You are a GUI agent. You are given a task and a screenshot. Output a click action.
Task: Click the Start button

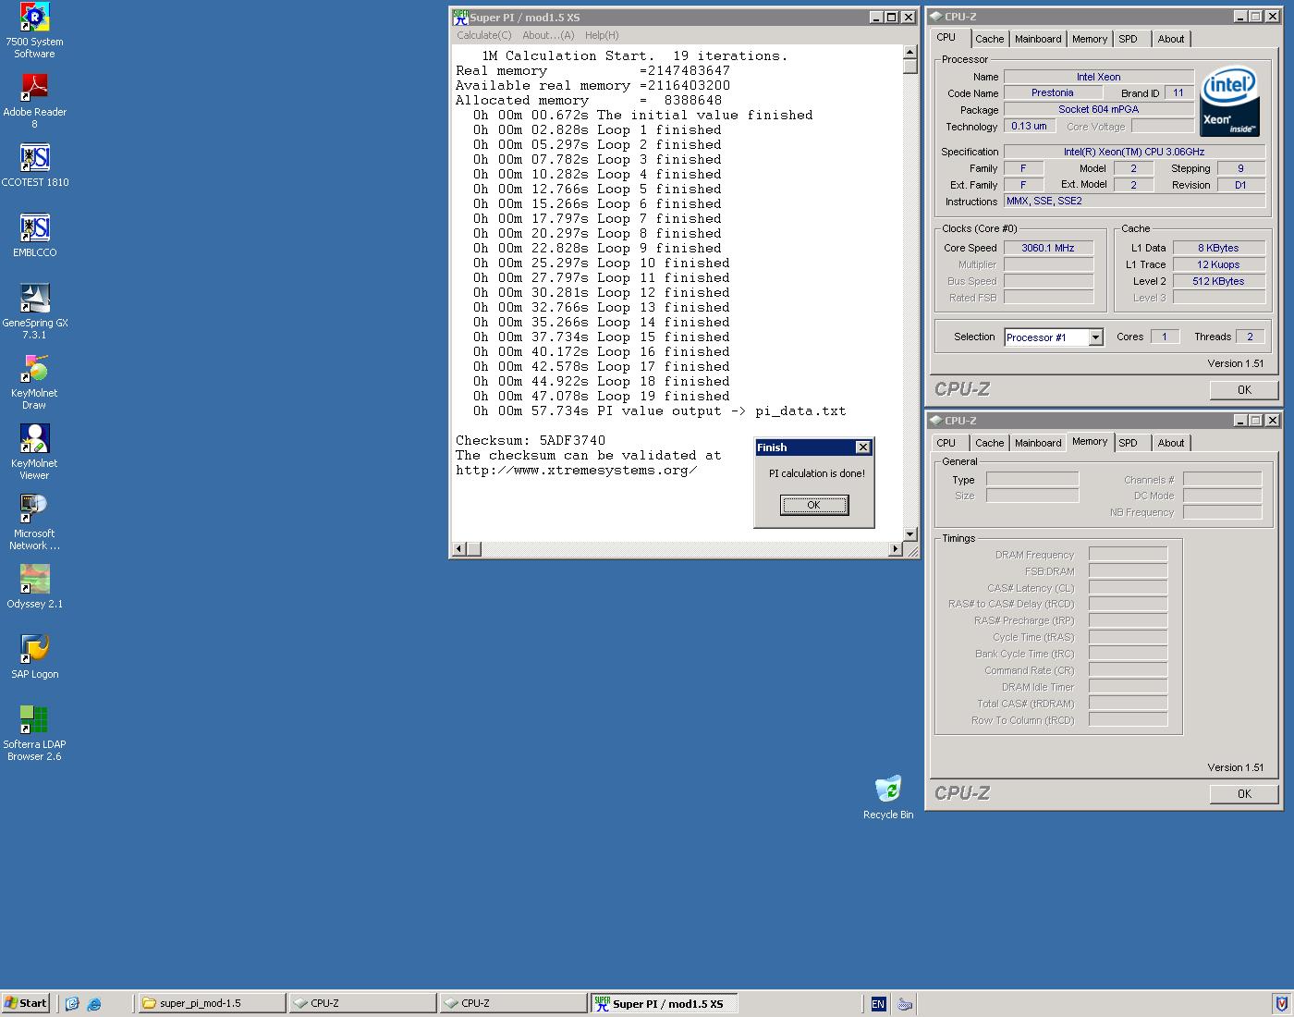tap(27, 1003)
